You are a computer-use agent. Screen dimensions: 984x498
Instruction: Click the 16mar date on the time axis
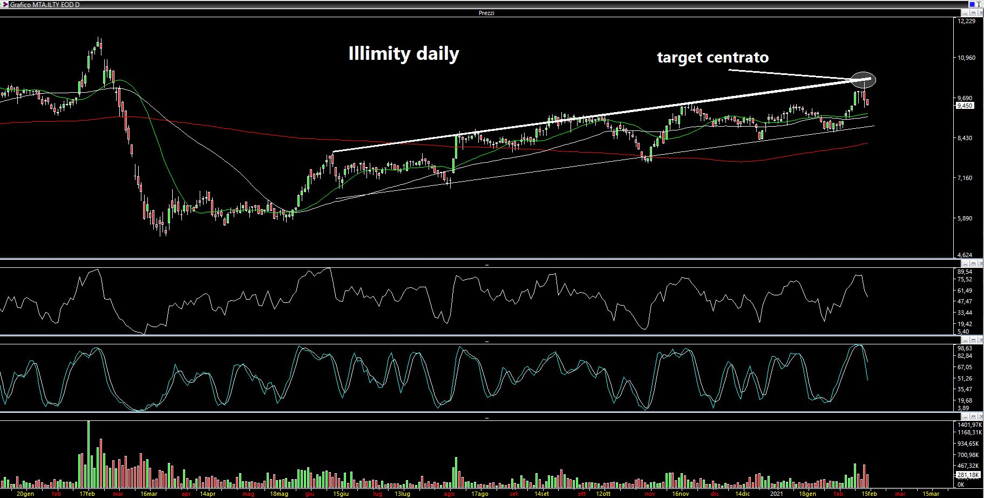148,494
